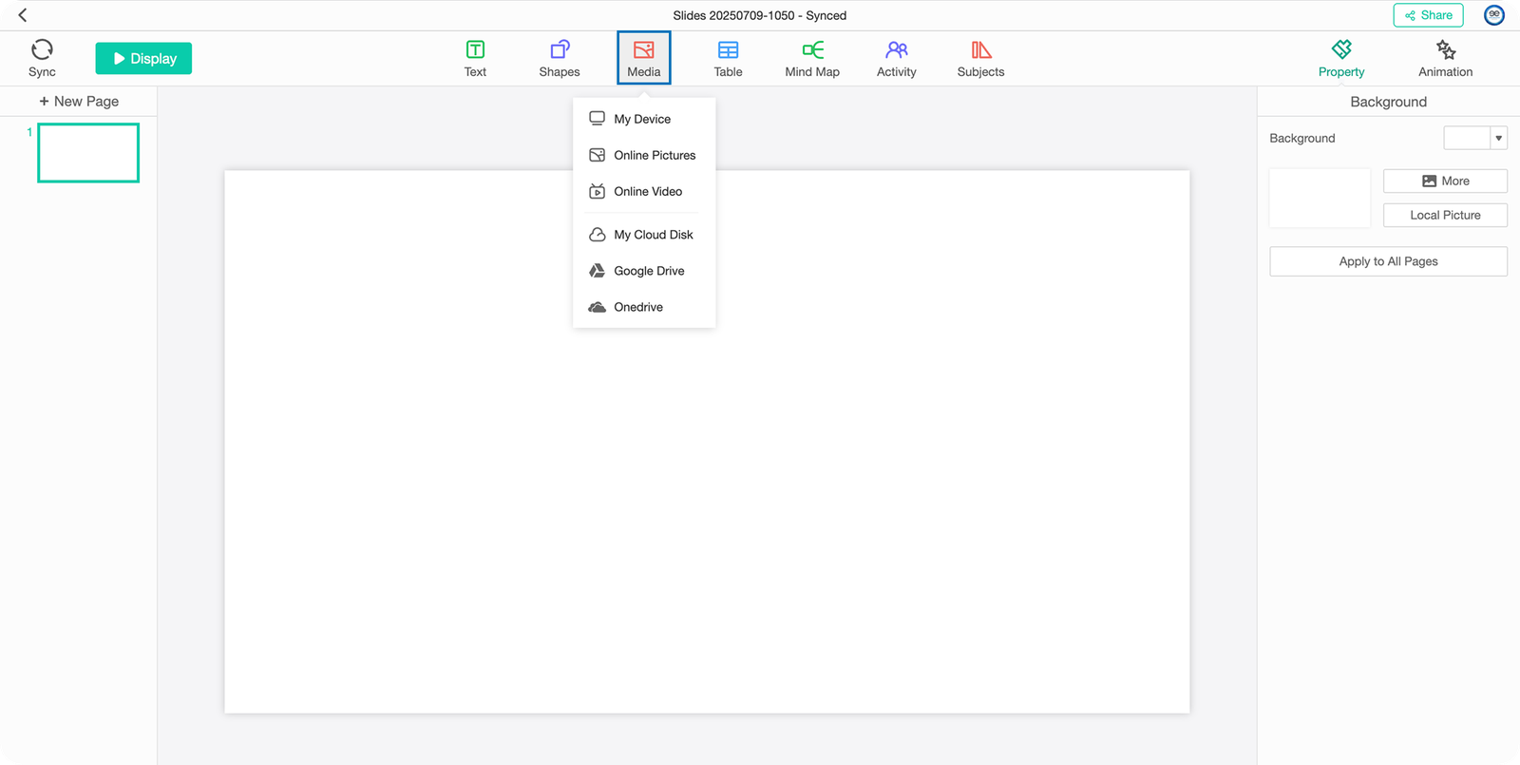Collapse the Media dropdown menu
This screenshot has width=1520, height=765.
643,59
